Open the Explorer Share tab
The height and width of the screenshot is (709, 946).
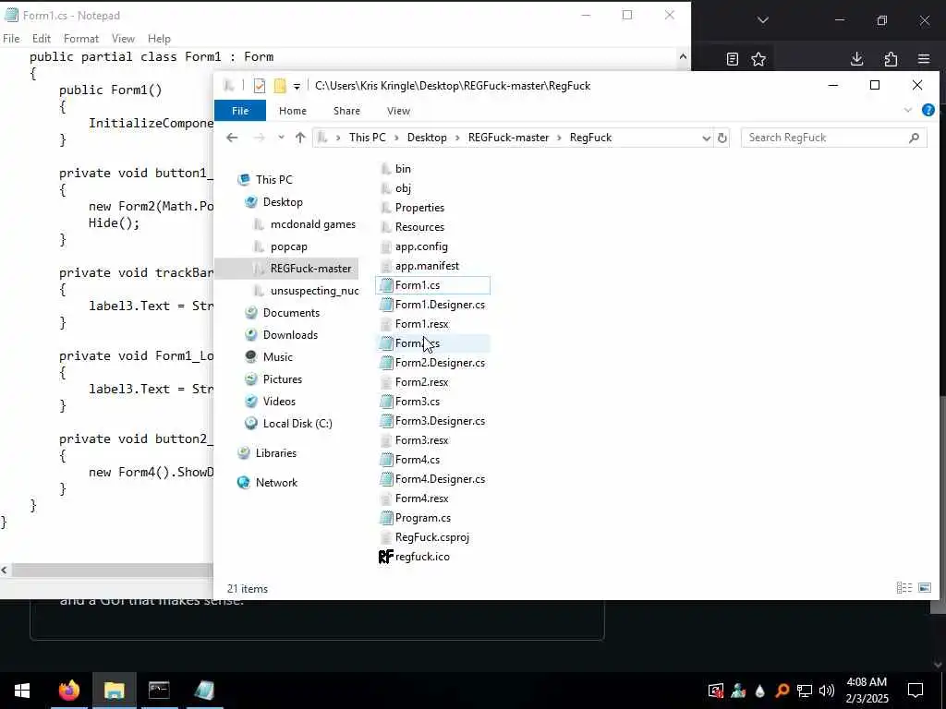pyautogui.click(x=346, y=111)
